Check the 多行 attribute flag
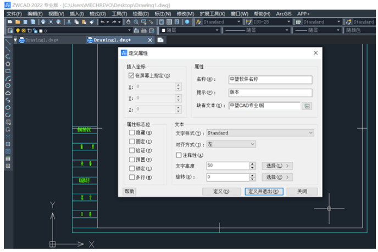Screen dimensions: 378x252 [132, 178]
